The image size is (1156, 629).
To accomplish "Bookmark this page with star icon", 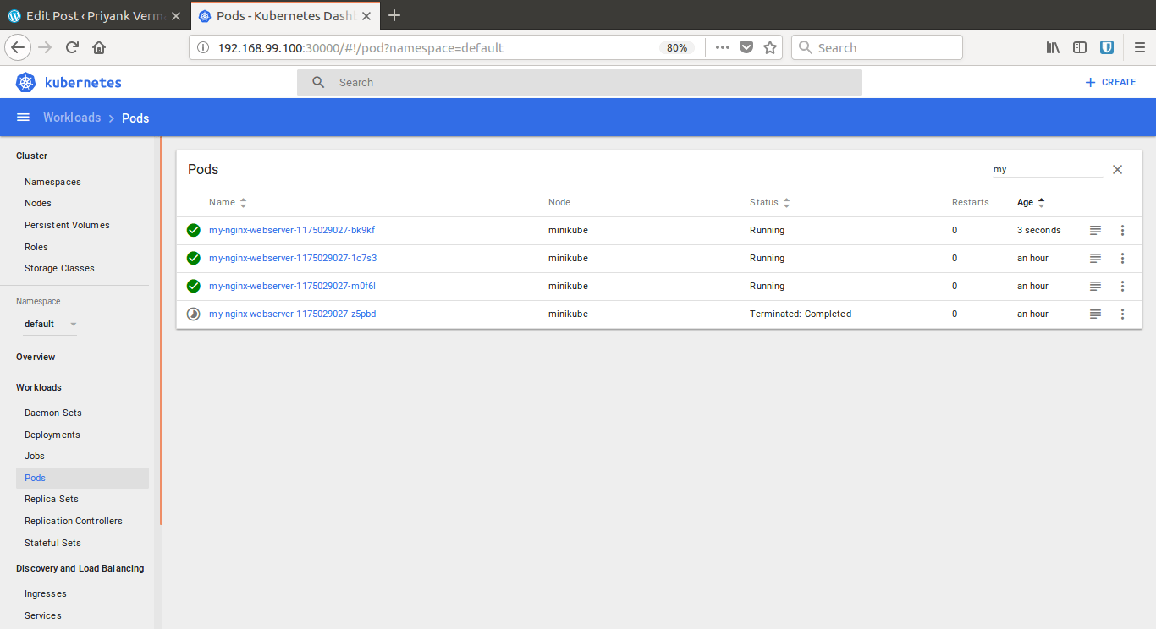I will (769, 47).
